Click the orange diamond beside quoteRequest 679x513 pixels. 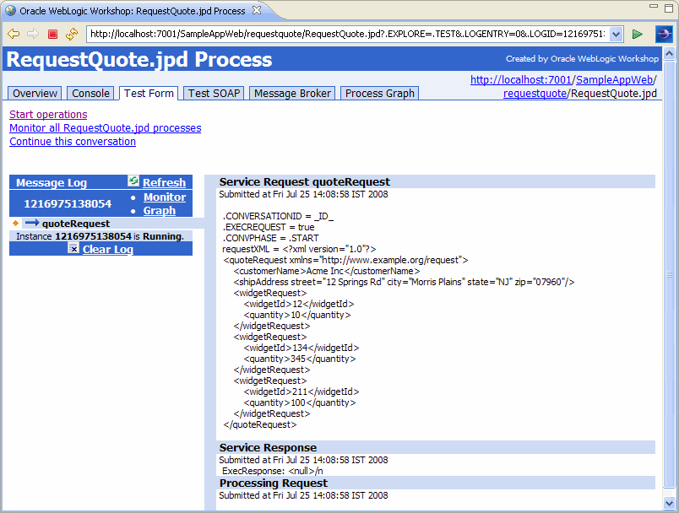[x=15, y=224]
